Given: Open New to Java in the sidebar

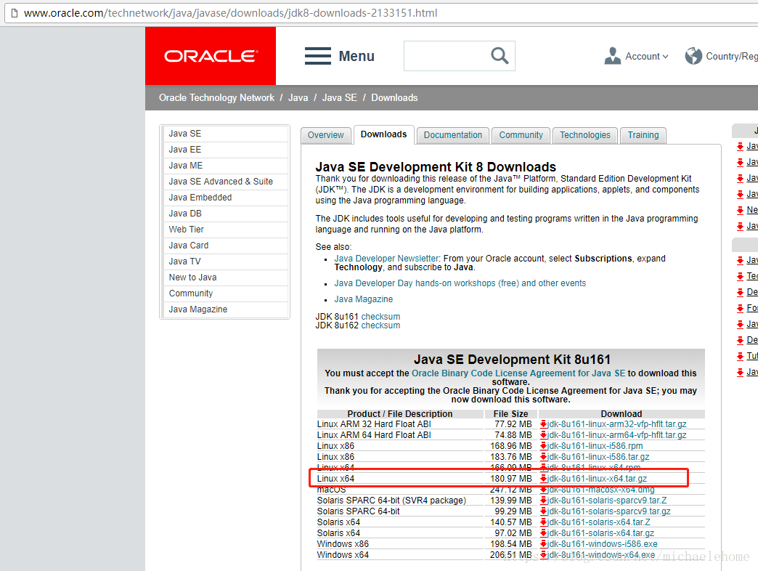Looking at the screenshot, I should click(225, 278).
